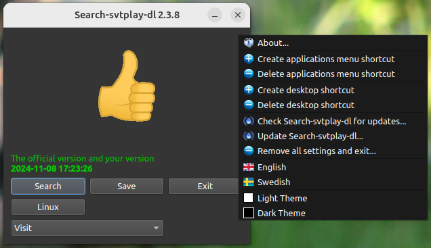Click the white Light Theme swatch

(x=249, y=198)
